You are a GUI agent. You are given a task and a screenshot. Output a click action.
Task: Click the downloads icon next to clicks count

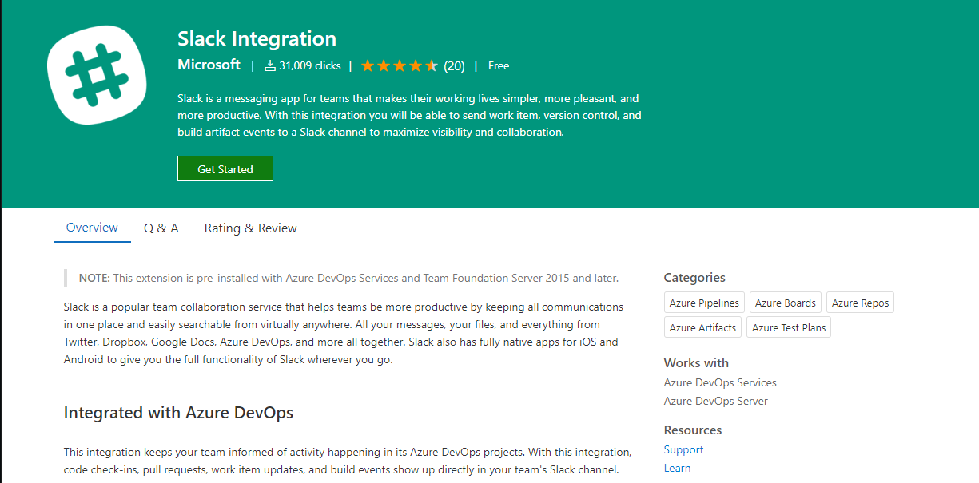269,65
